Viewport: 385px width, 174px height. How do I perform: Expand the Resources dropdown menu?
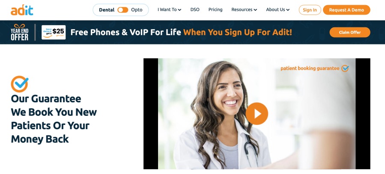click(244, 9)
